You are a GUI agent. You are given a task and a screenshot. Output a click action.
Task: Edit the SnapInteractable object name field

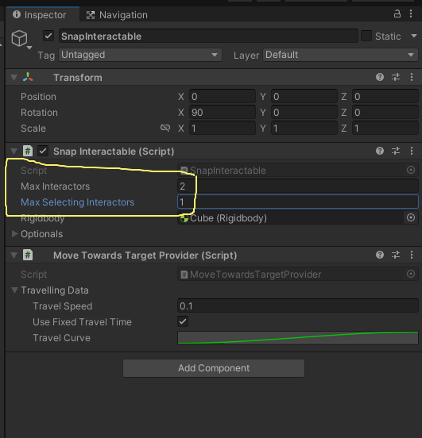click(x=208, y=36)
